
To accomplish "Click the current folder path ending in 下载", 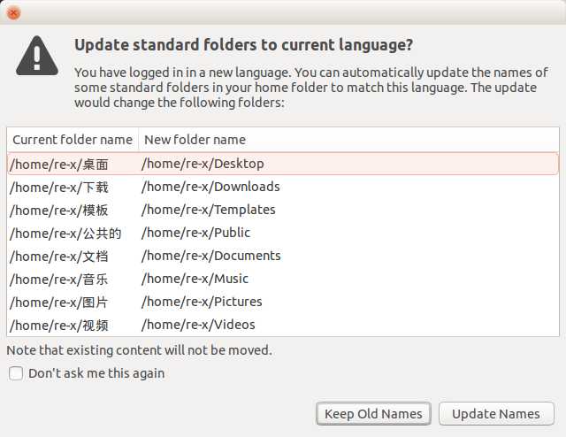I will [x=59, y=188].
